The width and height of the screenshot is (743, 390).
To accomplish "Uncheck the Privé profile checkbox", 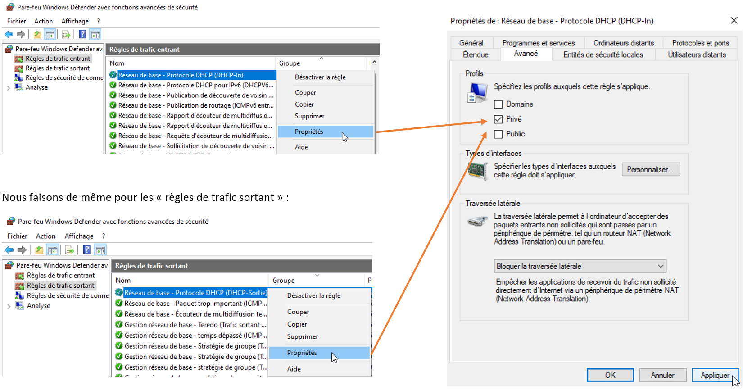I will 498,119.
